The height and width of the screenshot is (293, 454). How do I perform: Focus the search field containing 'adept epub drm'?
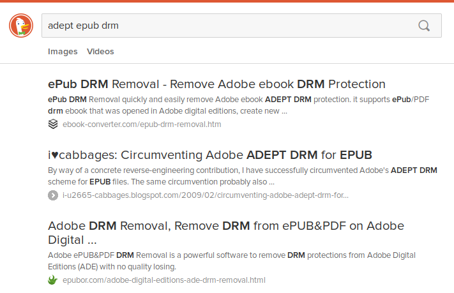click(x=241, y=26)
